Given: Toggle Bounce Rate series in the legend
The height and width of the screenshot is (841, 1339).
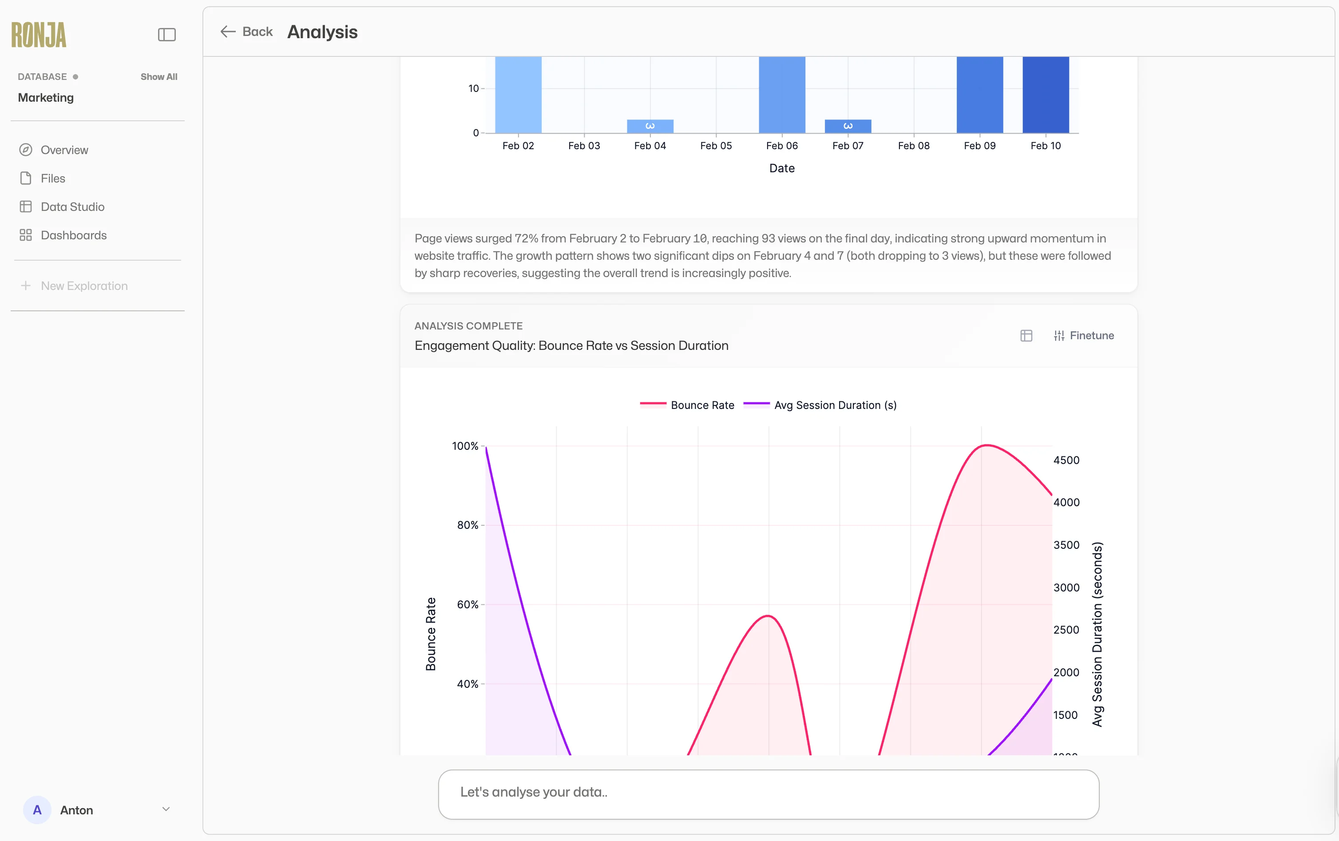Looking at the screenshot, I should [687, 405].
